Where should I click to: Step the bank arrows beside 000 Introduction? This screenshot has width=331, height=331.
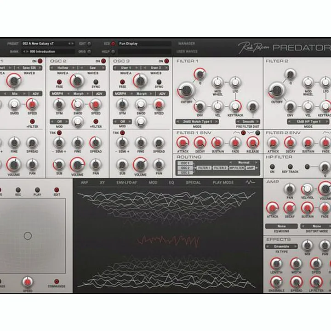26,51
